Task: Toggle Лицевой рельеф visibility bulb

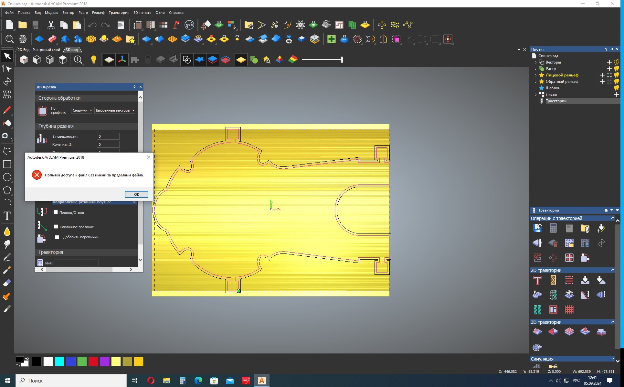Action: pos(617,75)
